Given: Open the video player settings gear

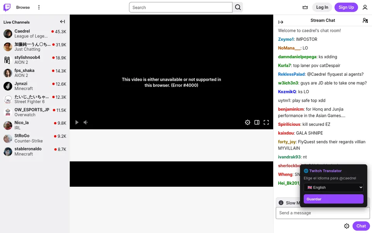Looking at the screenshot, I should (248, 122).
